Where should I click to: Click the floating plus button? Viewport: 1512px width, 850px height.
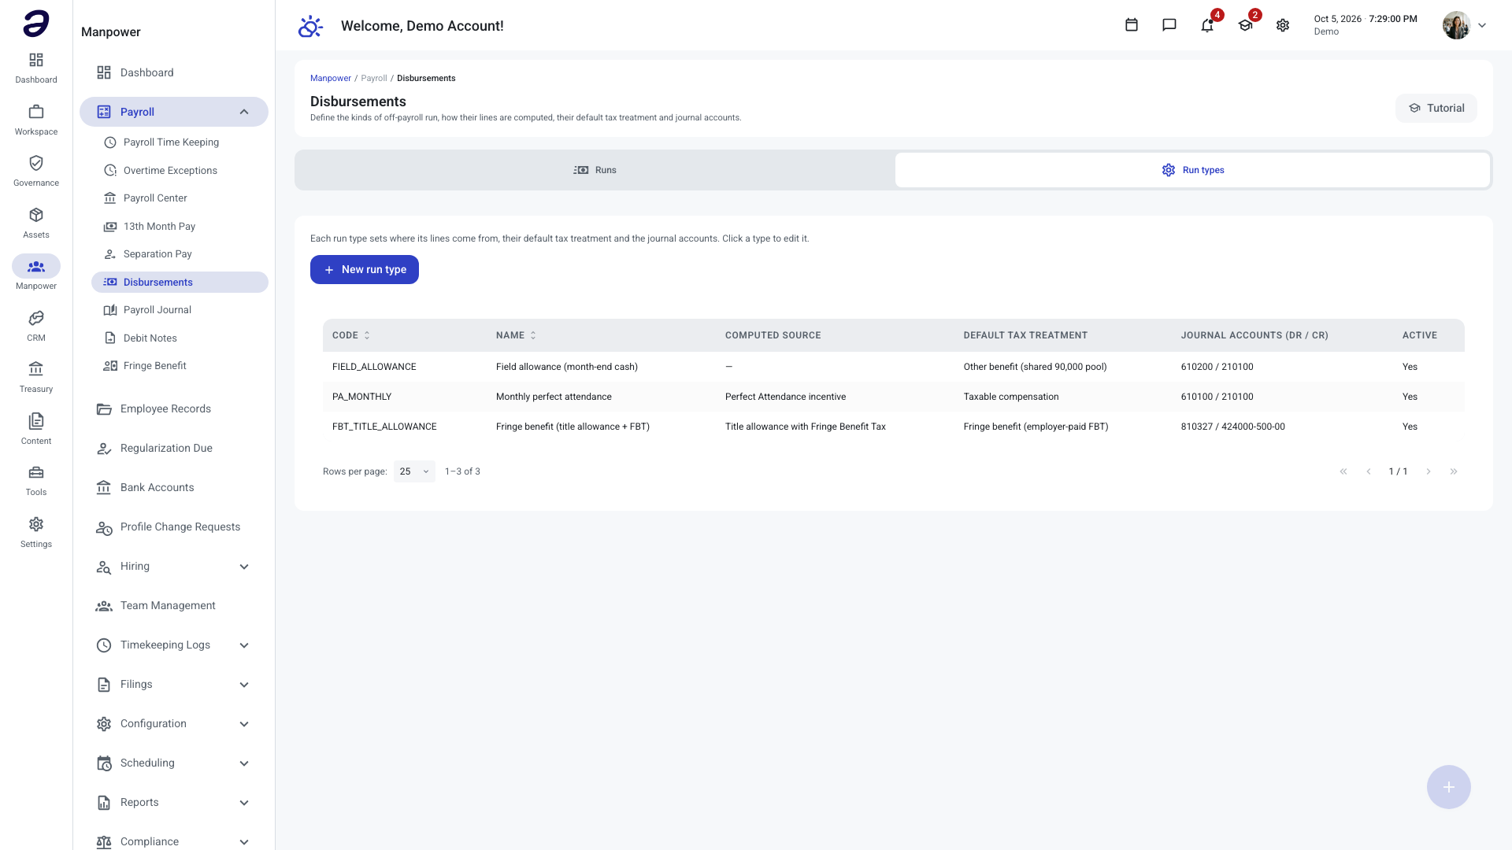pos(1449,787)
